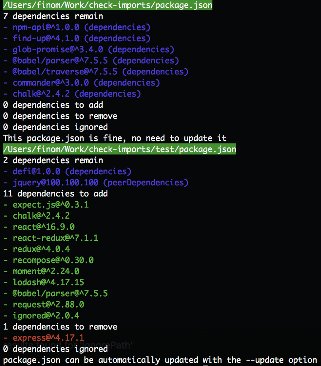Select the @babel/traverse@^7.5.5 line
The image size is (321, 366).
(x=96, y=72)
